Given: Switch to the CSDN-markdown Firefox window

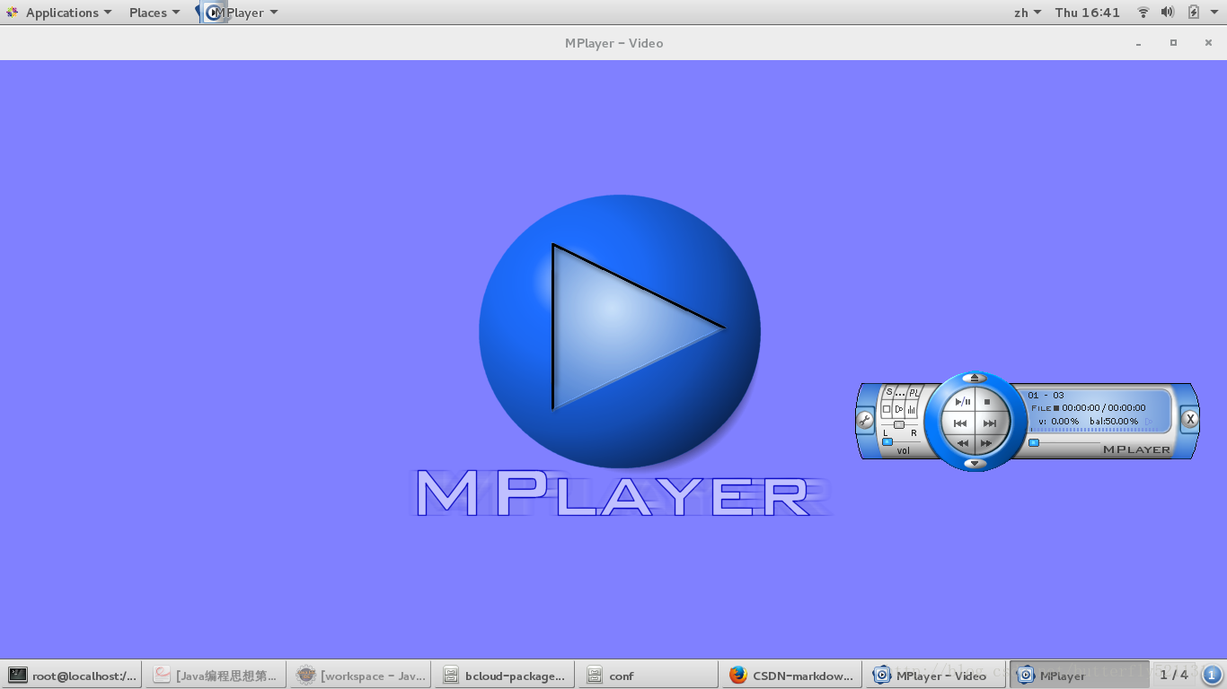Looking at the screenshot, I should (x=792, y=676).
